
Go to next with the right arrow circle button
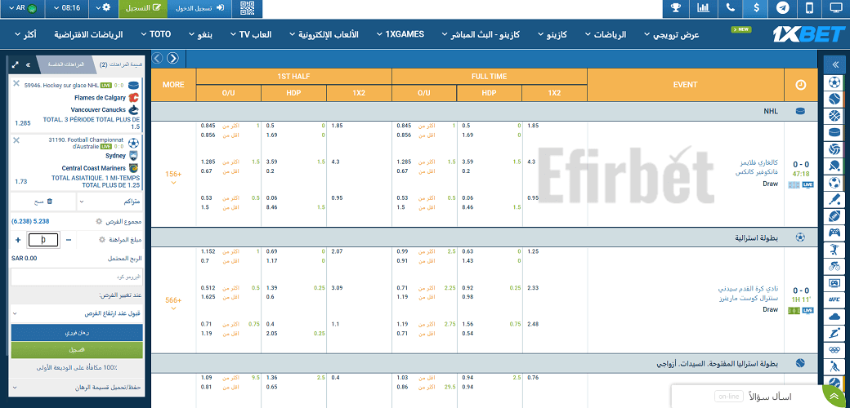tap(172, 58)
